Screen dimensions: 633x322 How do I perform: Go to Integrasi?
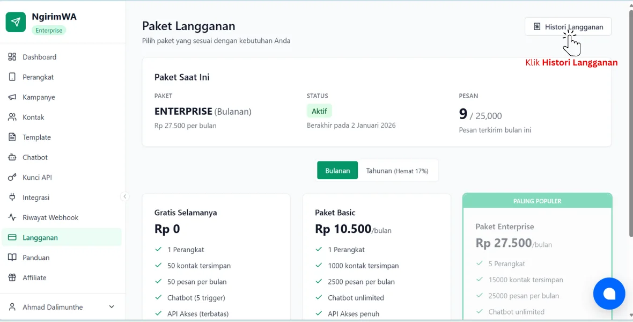(62, 197)
